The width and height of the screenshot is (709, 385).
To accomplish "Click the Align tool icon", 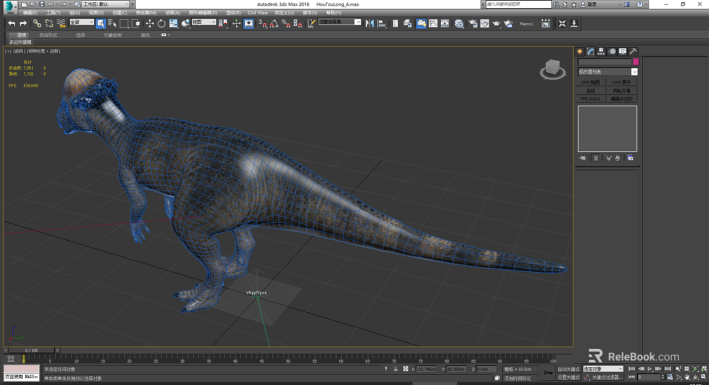I will (381, 23).
